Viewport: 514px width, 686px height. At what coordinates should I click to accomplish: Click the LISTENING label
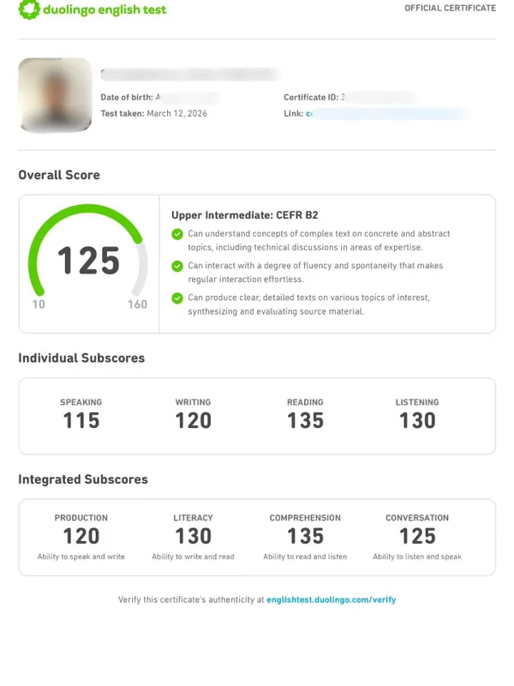coord(417,402)
